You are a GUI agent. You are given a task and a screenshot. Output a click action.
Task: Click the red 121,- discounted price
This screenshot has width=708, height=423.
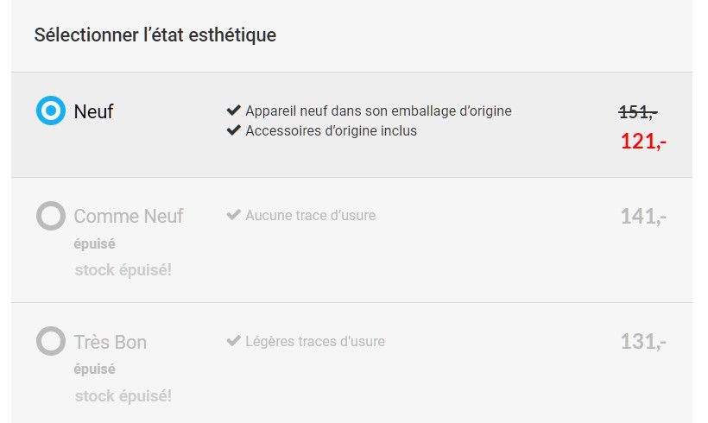(643, 141)
